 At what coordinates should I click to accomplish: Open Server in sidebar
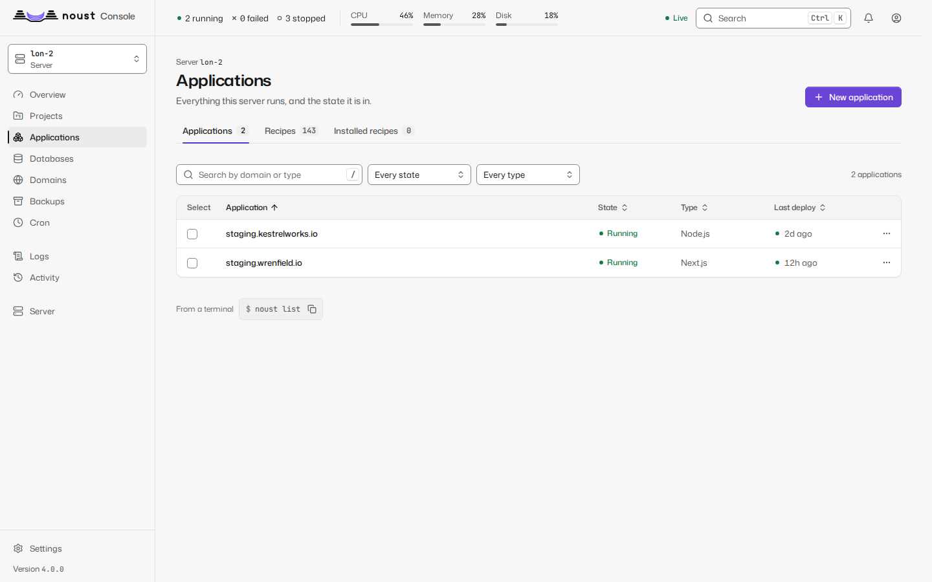tap(77, 311)
